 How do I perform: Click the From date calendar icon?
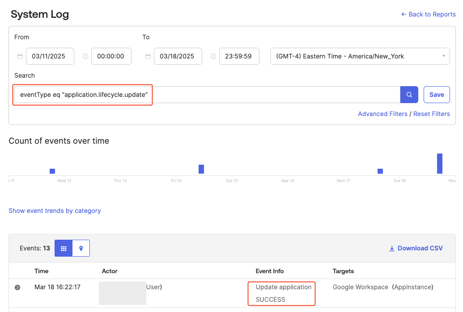point(20,56)
